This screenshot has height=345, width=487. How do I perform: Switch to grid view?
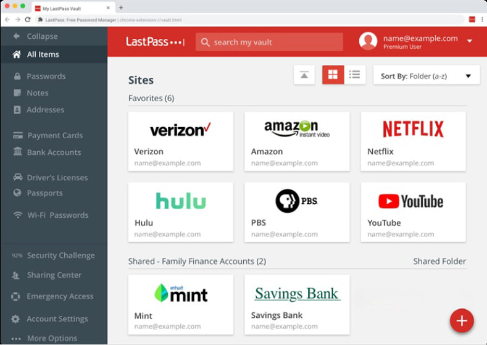click(x=333, y=75)
